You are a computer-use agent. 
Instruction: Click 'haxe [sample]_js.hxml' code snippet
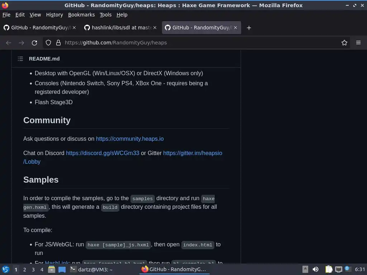click(118, 245)
